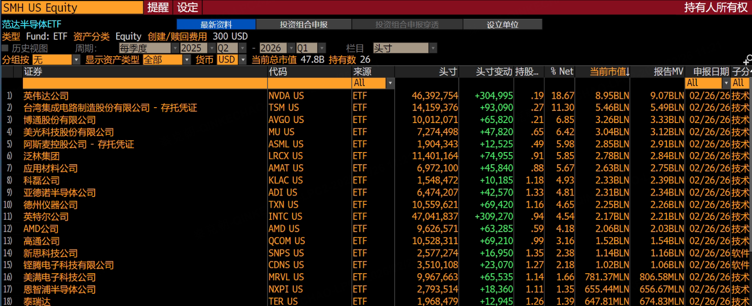Open the 铿腾电子科技有限公司 security row
Screen dimensions: 752x306
[68, 265]
